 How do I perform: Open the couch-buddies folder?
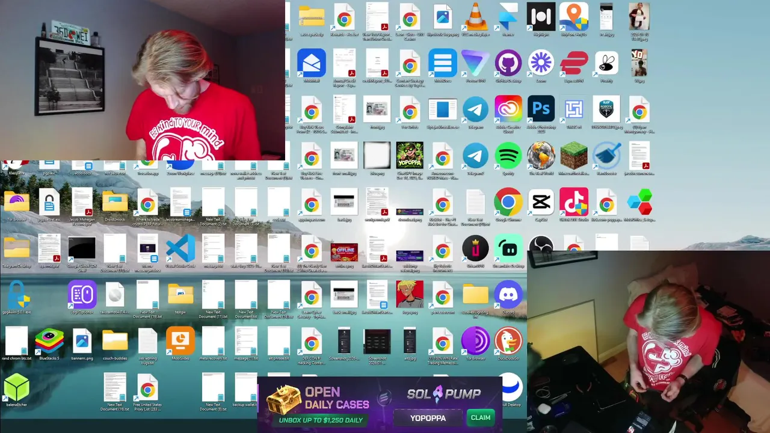[x=115, y=342]
